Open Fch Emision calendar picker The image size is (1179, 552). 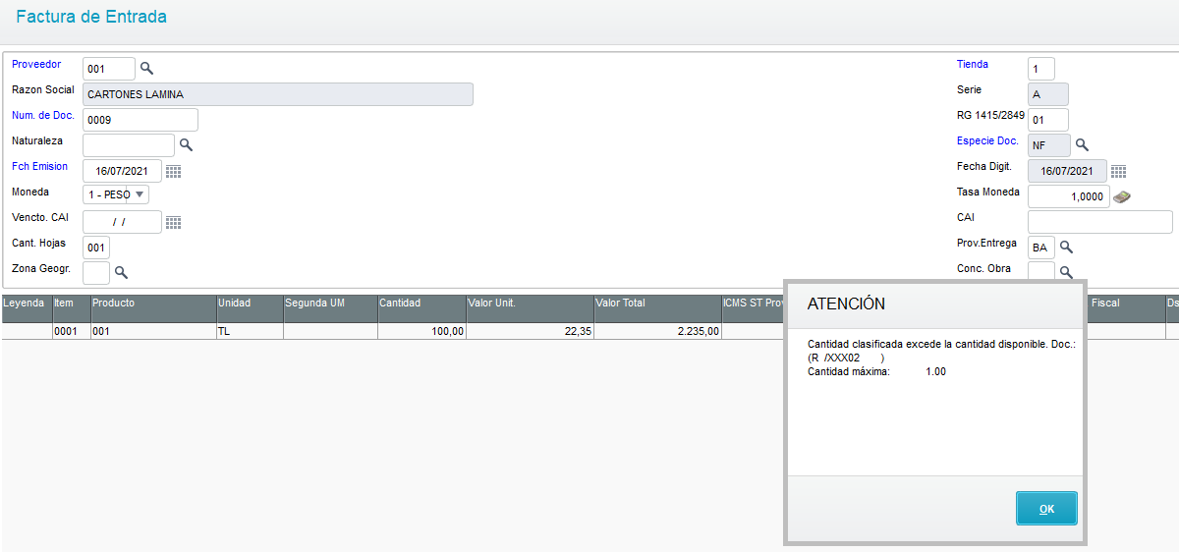(x=173, y=172)
